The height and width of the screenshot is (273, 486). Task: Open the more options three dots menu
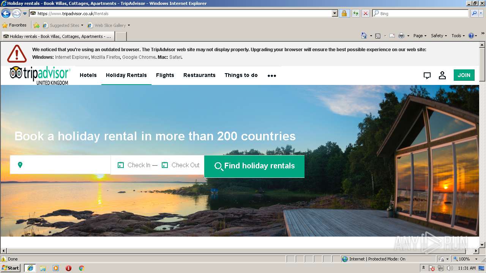[272, 75]
